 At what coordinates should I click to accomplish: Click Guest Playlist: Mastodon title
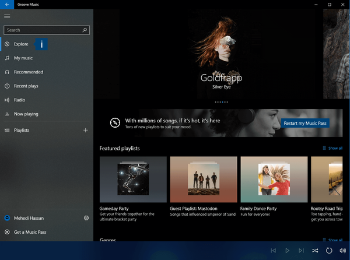coord(194,209)
